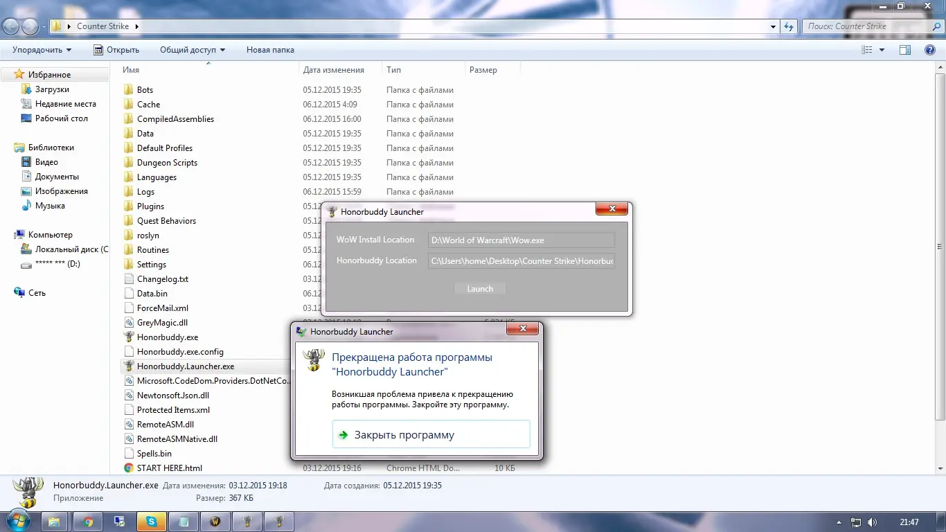The height and width of the screenshot is (532, 946).
Task: Open the recent locations dropdown beside the forward arrow
Action: tap(44, 27)
